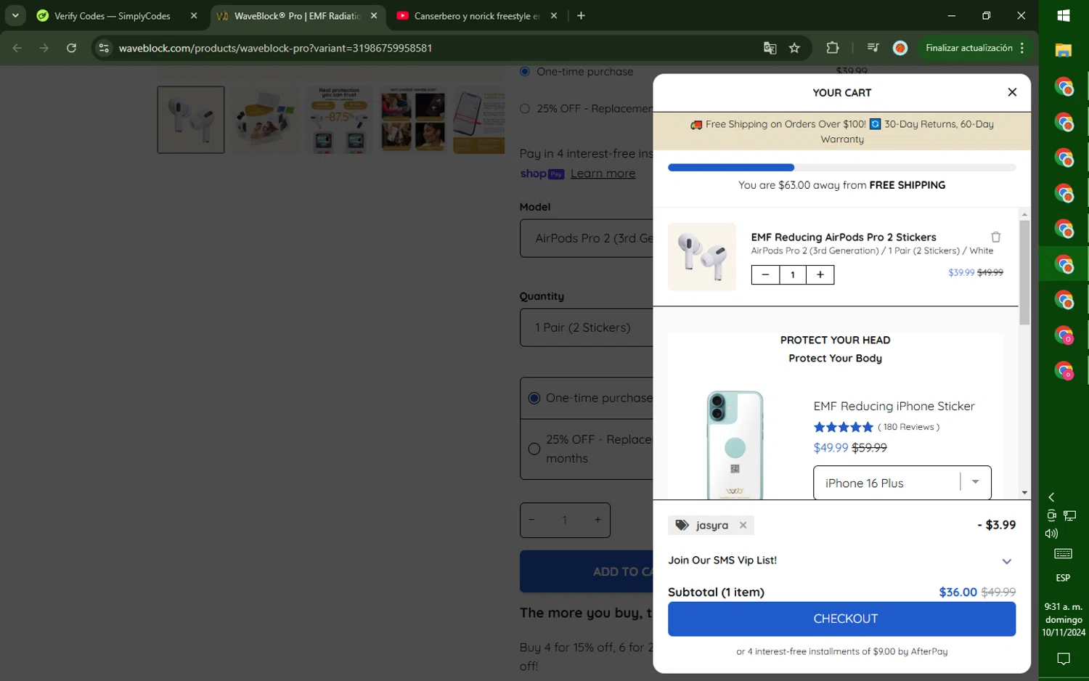Click the cart quantity input field
The image size is (1089, 681).
point(793,275)
